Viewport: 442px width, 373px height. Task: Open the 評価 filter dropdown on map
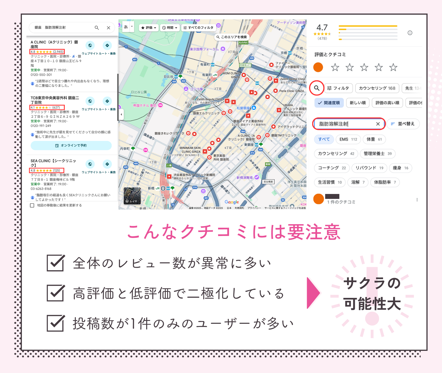tap(149, 28)
